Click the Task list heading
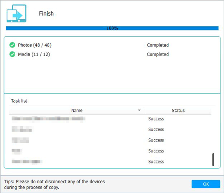Screen dimensions: 224x193 point(19,101)
